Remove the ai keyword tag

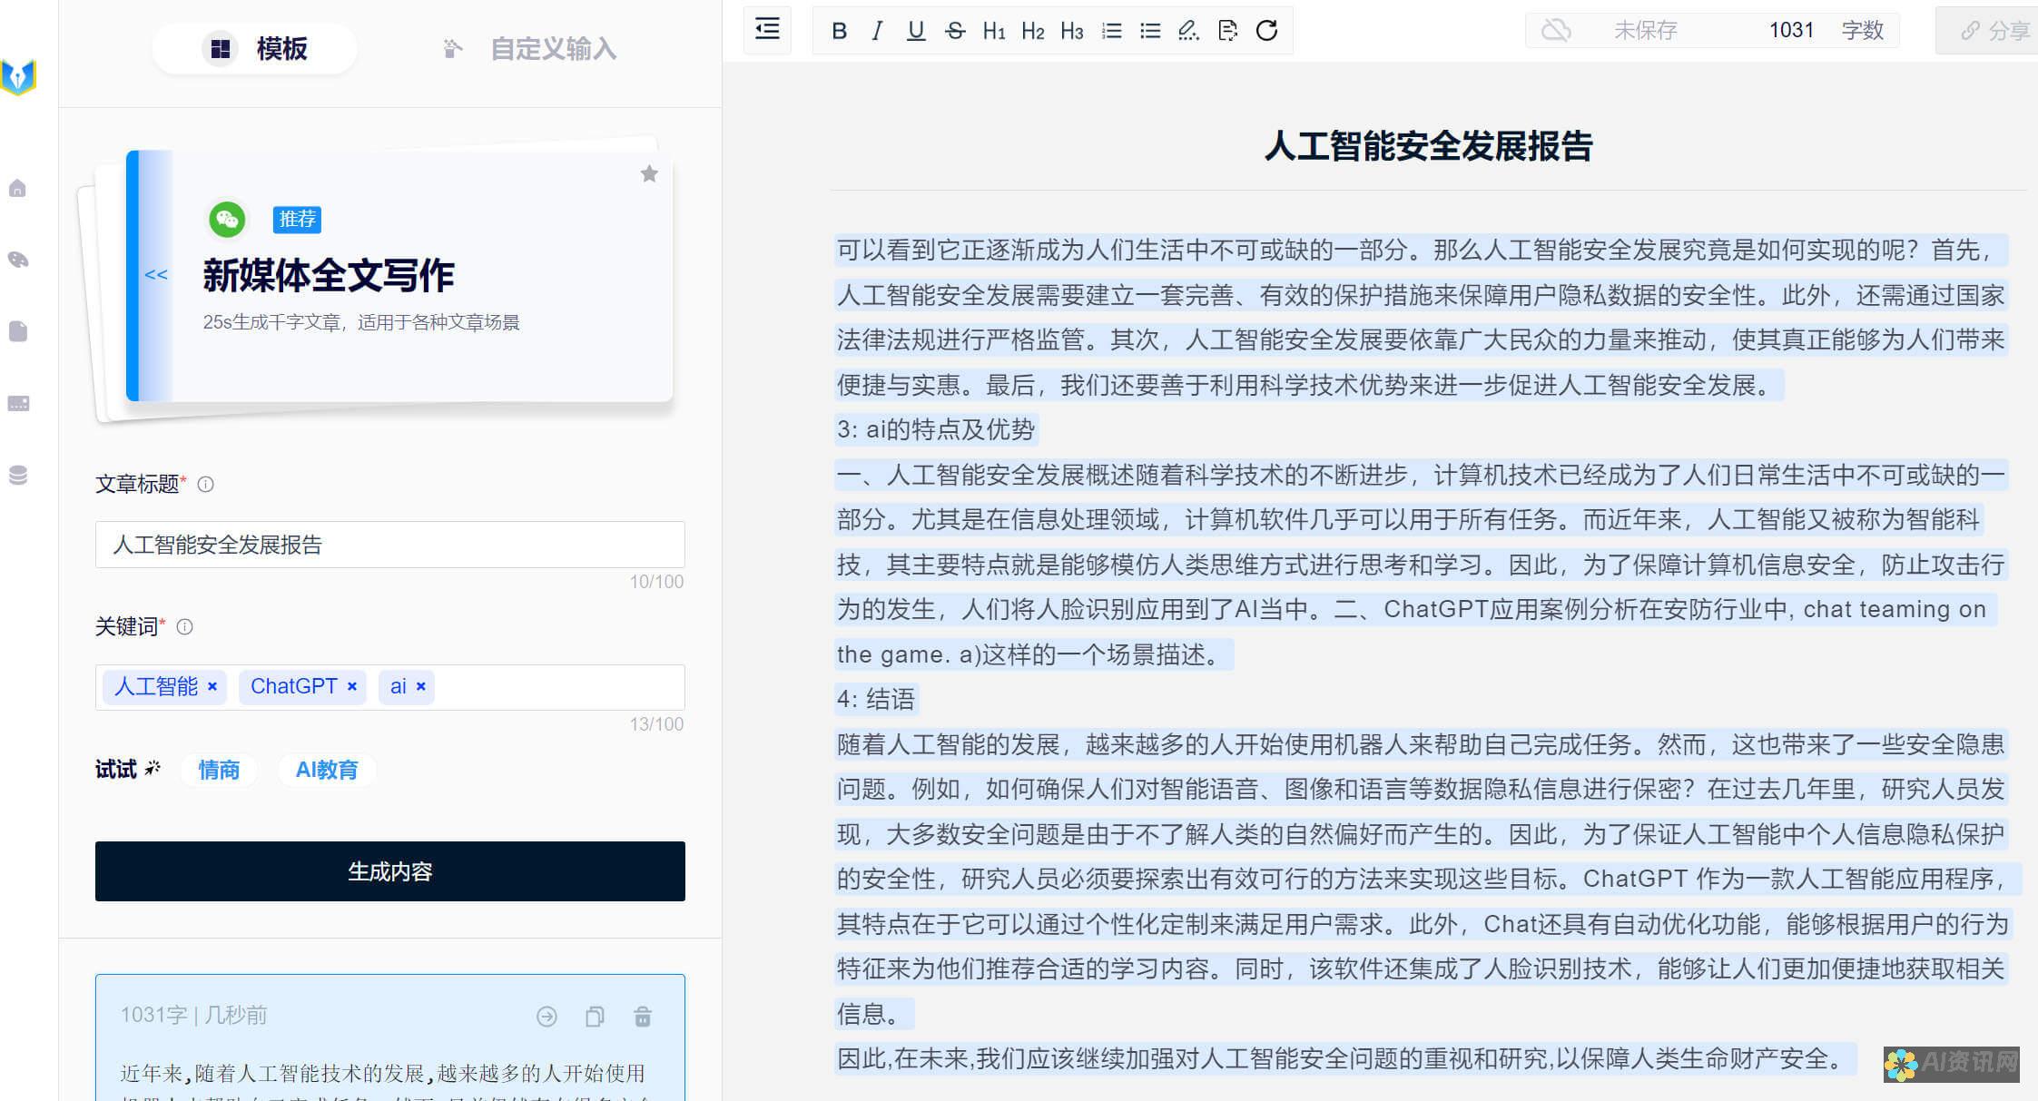coord(421,686)
